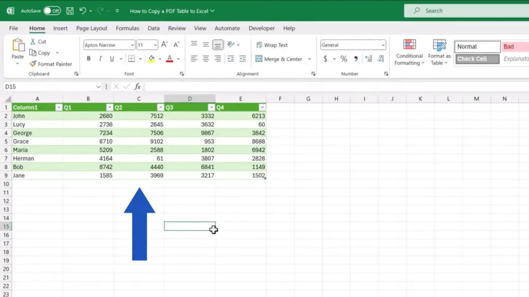Open the Q3 filter dropdown
Viewport: 529px width, 297px height.
pos(211,107)
